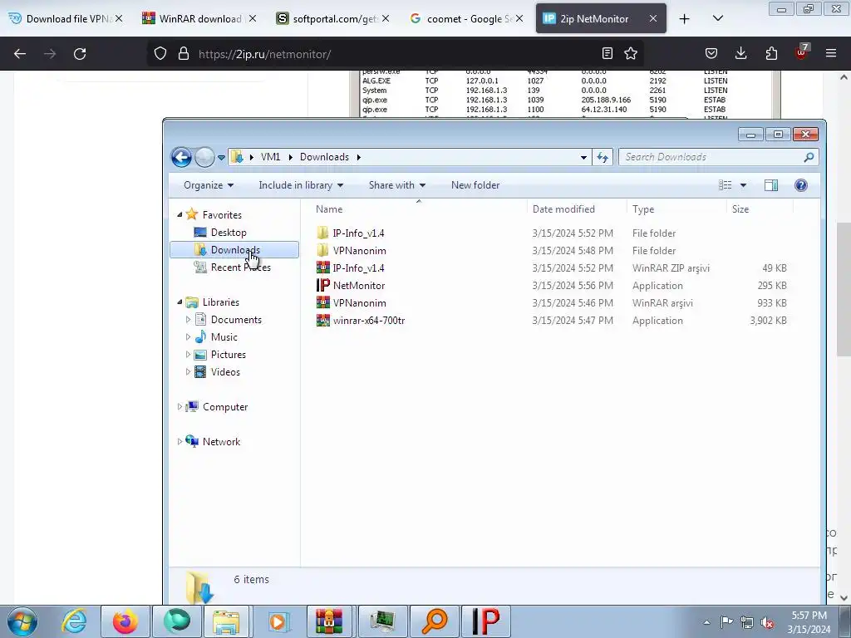Open the address bar history dropdown

(x=583, y=157)
